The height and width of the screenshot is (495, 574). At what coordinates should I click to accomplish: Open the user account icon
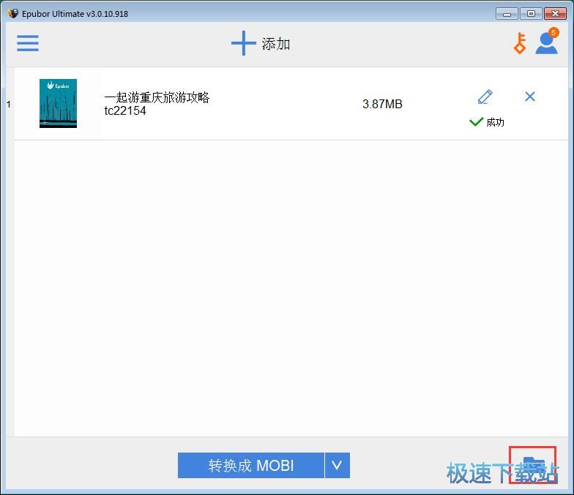(547, 42)
